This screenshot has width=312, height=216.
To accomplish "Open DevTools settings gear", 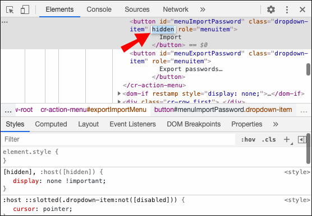I will (x=271, y=10).
